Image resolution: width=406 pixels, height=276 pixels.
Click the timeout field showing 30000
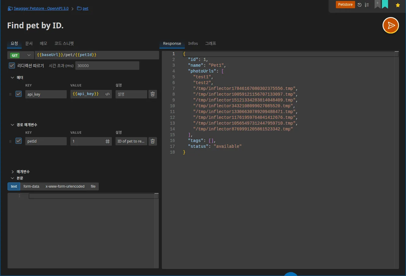(x=107, y=65)
